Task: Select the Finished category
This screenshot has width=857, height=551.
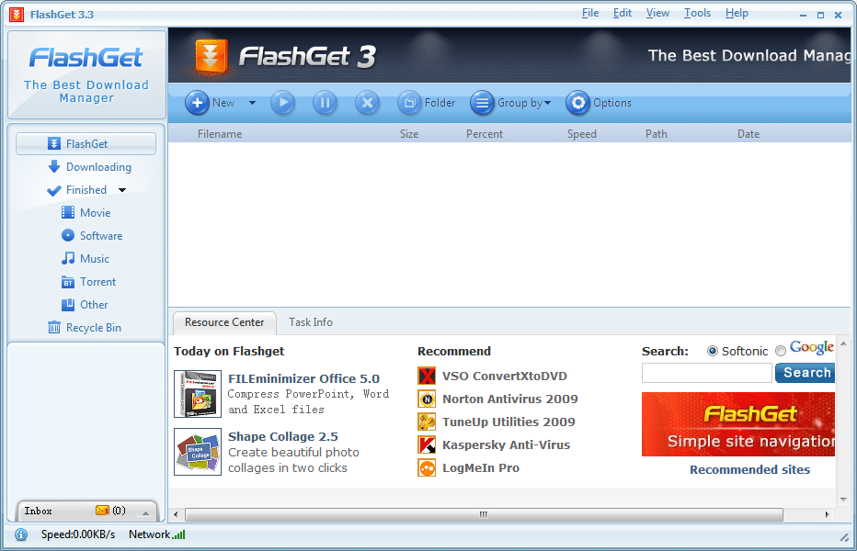Action: tap(77, 190)
